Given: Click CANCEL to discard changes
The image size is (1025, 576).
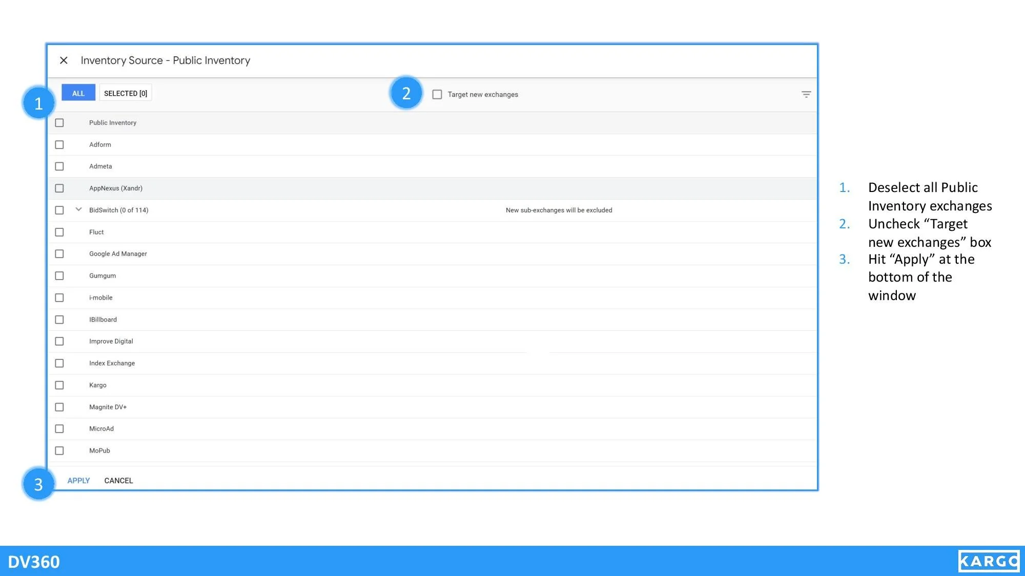Looking at the screenshot, I should (x=118, y=480).
